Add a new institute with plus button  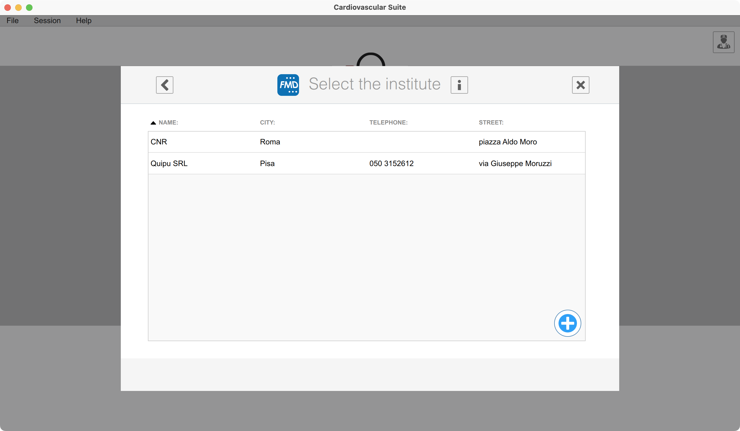567,323
